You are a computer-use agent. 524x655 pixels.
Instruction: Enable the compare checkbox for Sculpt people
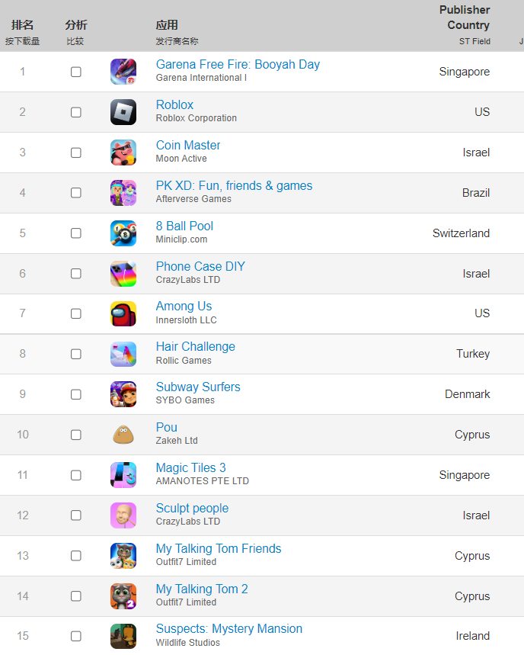[76, 515]
